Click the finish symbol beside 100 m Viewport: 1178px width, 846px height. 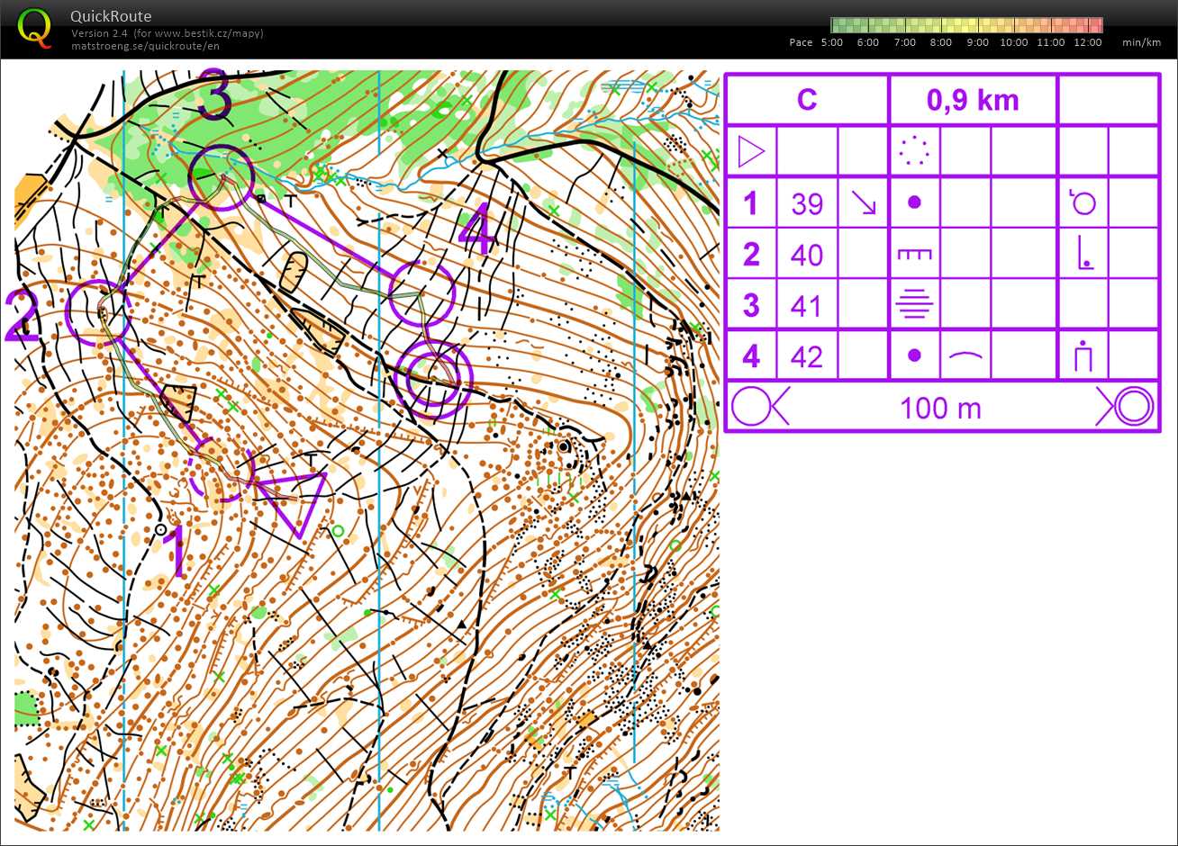click(x=1126, y=408)
